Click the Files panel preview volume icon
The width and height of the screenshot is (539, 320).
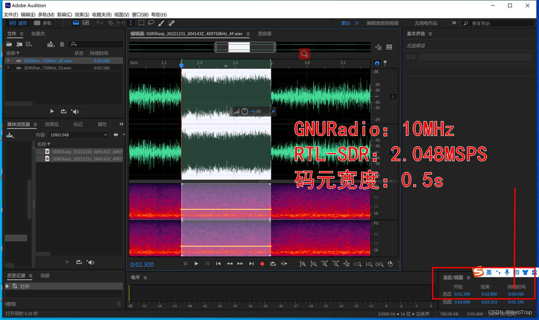(x=76, y=112)
